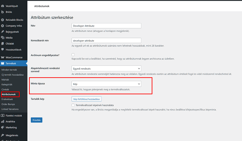
Task: Open Média library icon
Action: [x=2, y=37]
